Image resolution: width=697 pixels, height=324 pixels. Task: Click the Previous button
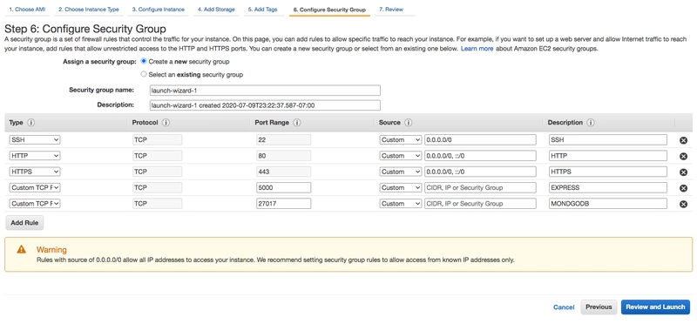point(599,307)
